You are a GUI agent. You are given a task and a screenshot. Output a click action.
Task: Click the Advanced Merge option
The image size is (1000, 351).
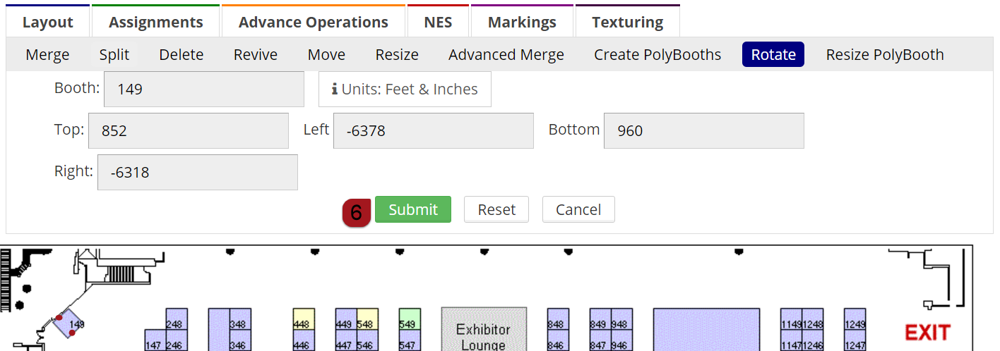pos(506,55)
